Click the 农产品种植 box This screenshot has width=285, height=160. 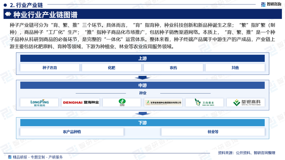[x=72, y=132]
